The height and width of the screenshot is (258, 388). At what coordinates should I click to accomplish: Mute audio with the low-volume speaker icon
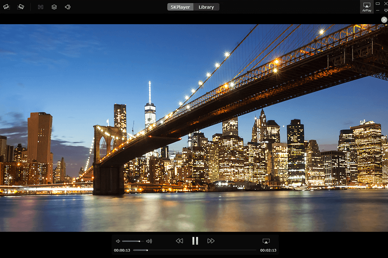(118, 241)
